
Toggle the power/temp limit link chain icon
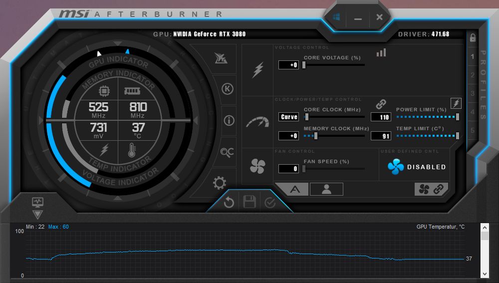point(381,104)
